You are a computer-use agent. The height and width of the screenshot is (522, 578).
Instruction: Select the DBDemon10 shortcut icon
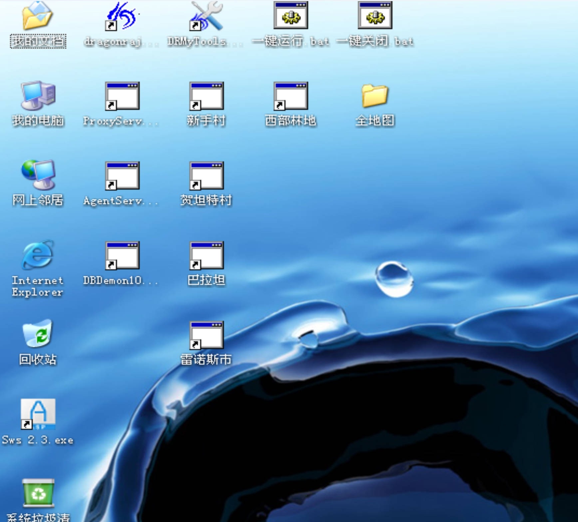pos(122,256)
